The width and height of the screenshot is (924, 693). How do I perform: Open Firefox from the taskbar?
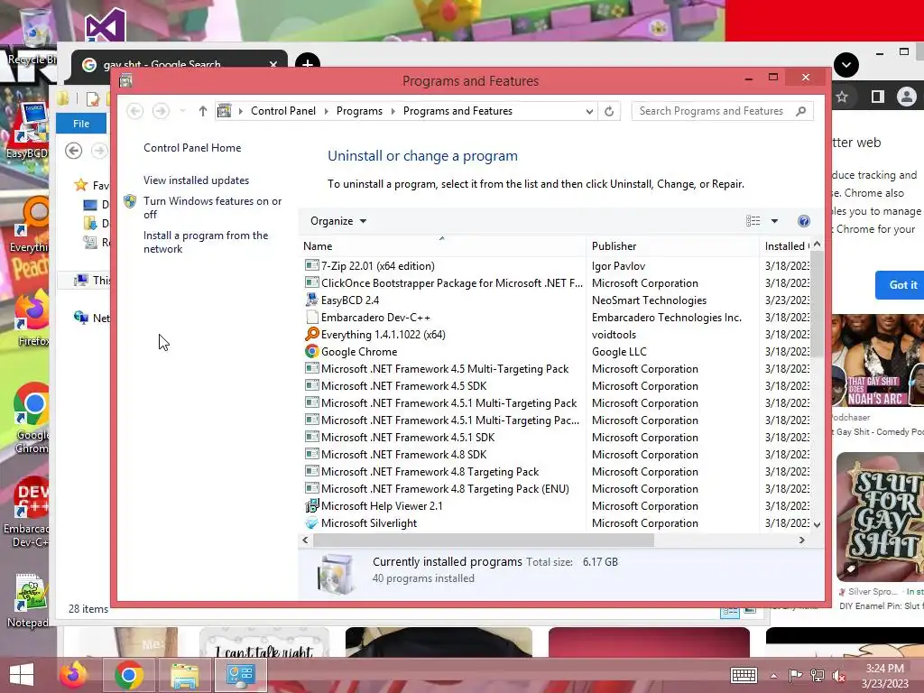pyautogui.click(x=74, y=675)
